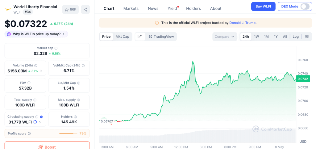
Task: Open the Markets tab
Action: coord(131,8)
